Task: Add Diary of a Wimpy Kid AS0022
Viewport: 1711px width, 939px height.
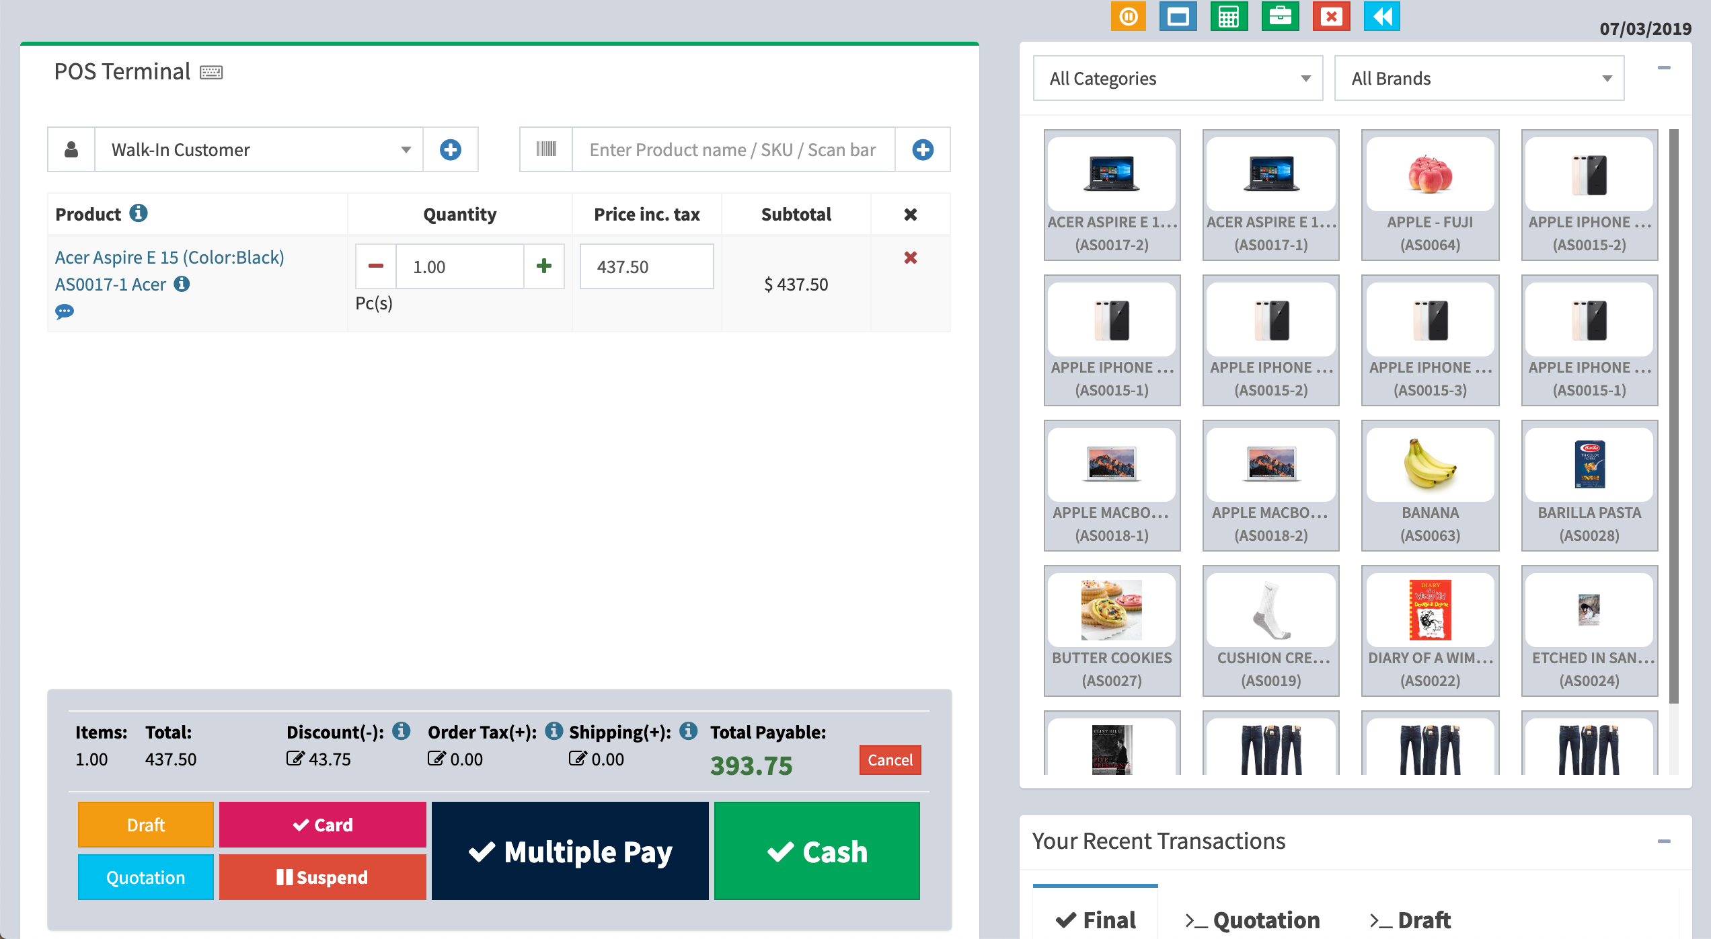Action: click(1431, 631)
